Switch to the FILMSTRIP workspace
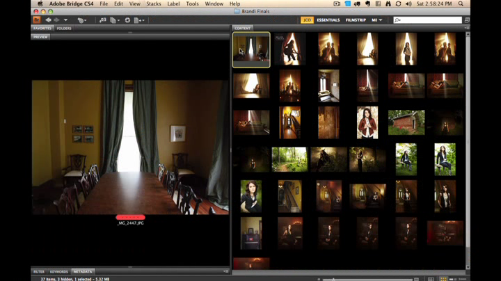This screenshot has height=281, width=501. (356, 19)
